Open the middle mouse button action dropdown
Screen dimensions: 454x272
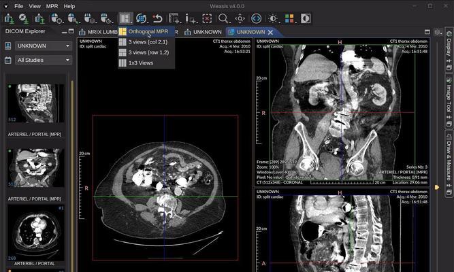pos(73,18)
